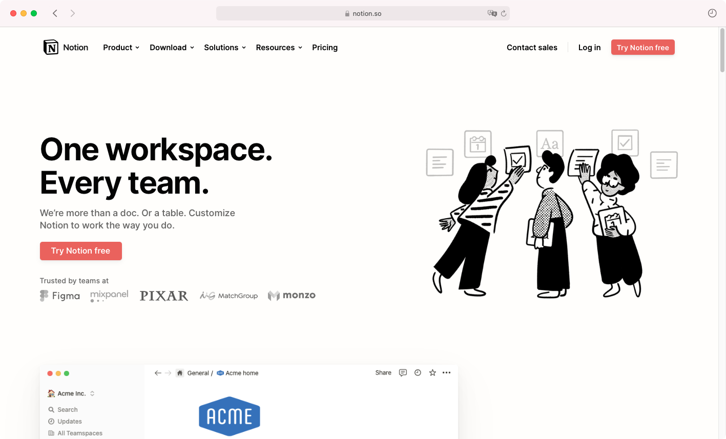The image size is (726, 439).
Task: Open the Pricing page
Action: tap(325, 48)
